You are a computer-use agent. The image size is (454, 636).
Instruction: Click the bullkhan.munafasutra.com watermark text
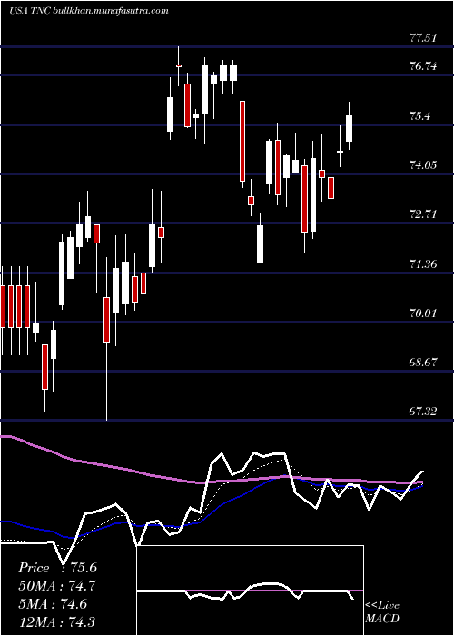111,11
